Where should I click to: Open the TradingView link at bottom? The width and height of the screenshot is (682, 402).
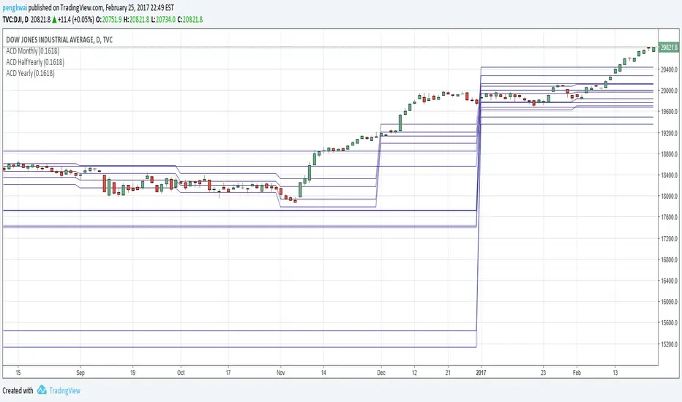click(x=65, y=390)
